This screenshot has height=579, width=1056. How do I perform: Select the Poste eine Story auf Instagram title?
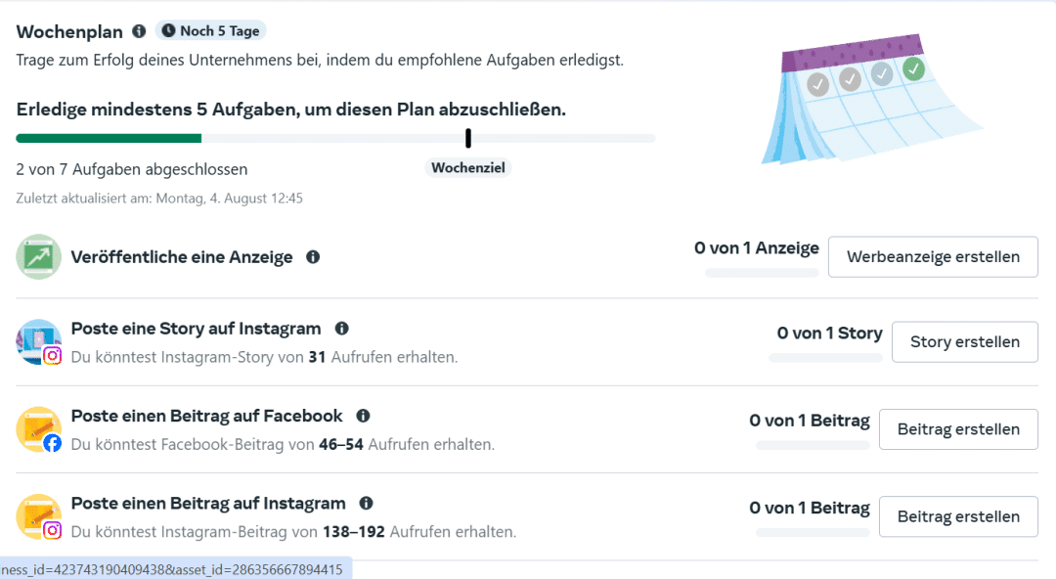196,329
